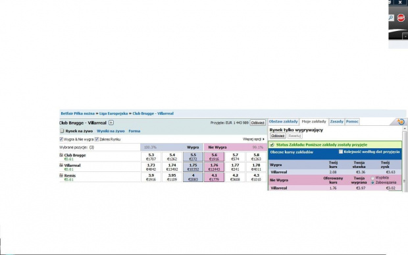Click the bet panel scrollbar up arrow
The width and height of the screenshot is (408, 255).
tap(405, 128)
